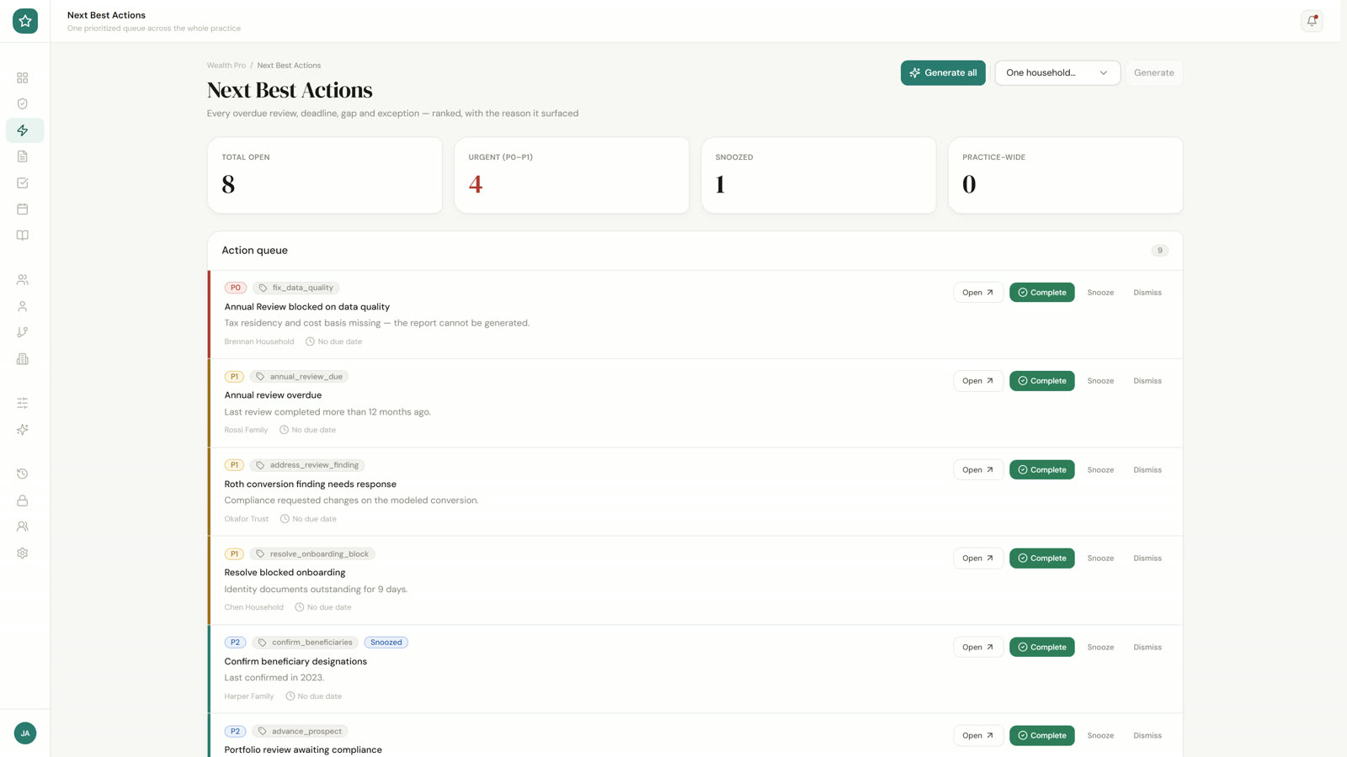Screen dimensions: 1347x757
Task: Open the git-branch icon in sidebar
Action: [23, 332]
